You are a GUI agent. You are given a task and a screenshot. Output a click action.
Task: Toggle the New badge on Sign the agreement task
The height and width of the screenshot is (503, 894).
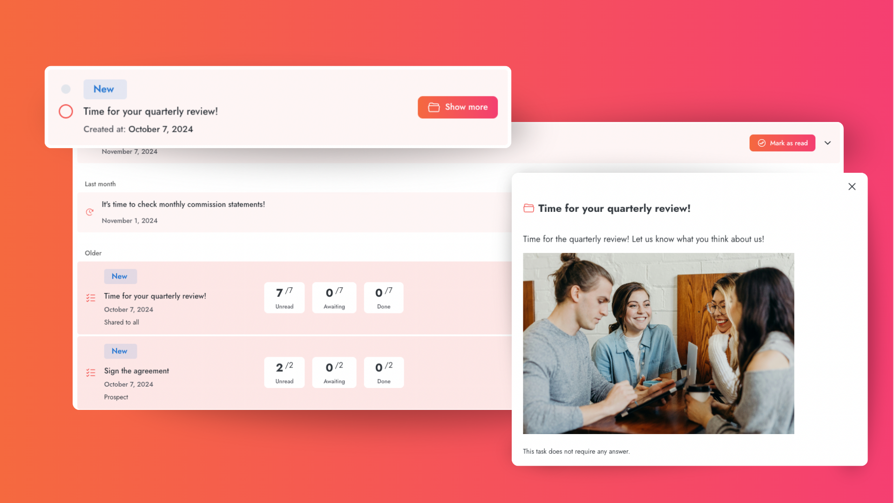(119, 351)
